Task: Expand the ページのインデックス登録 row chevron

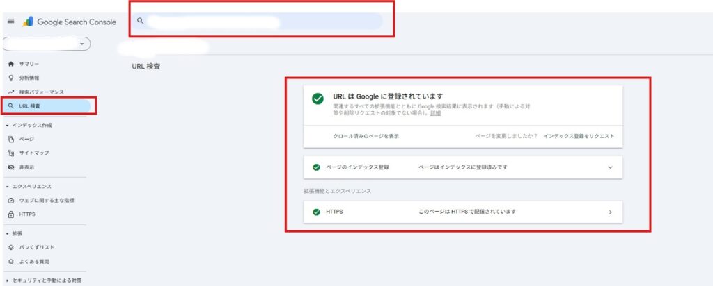Action: [x=610, y=167]
